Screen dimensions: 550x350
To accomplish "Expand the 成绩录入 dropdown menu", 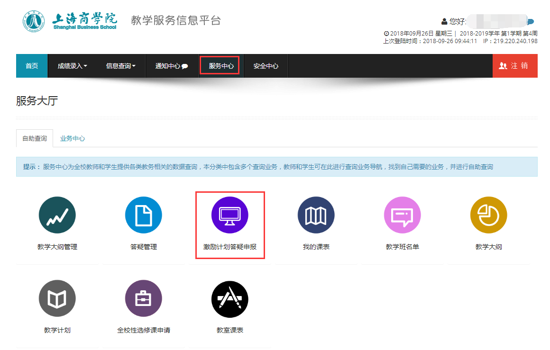I will point(72,66).
